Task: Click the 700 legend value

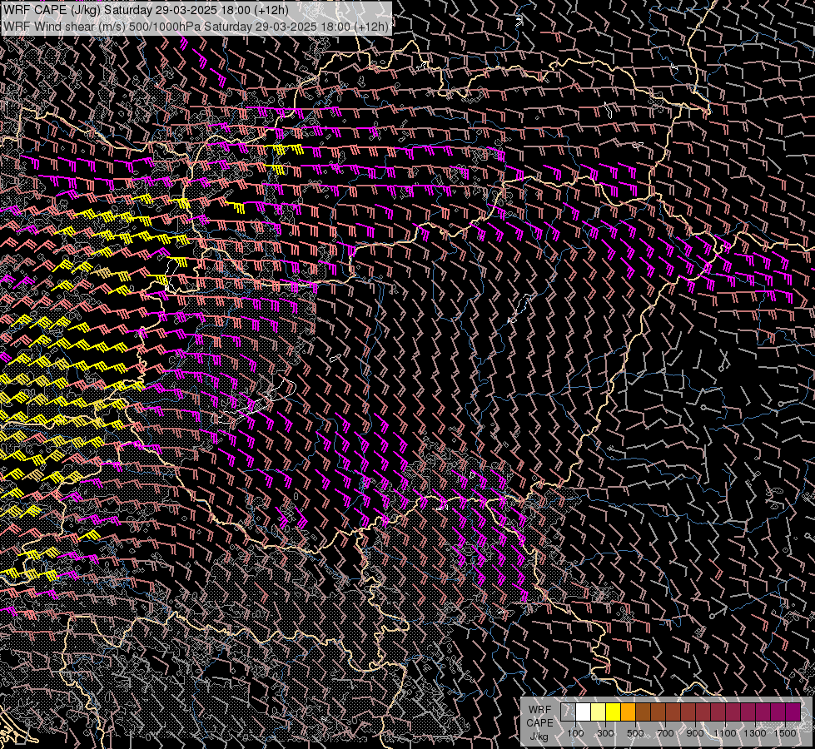Action: 665,733
